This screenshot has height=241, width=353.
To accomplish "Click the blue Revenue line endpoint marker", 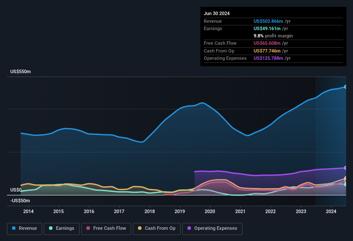I will pyautogui.click(x=345, y=87).
